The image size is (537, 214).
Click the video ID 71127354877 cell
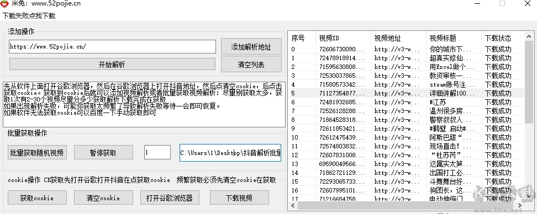coord(342,93)
